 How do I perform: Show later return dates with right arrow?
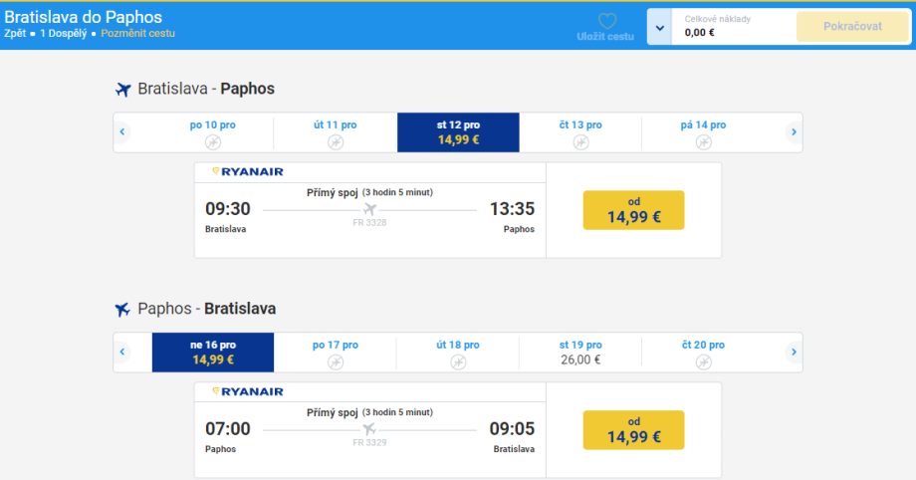tap(793, 353)
